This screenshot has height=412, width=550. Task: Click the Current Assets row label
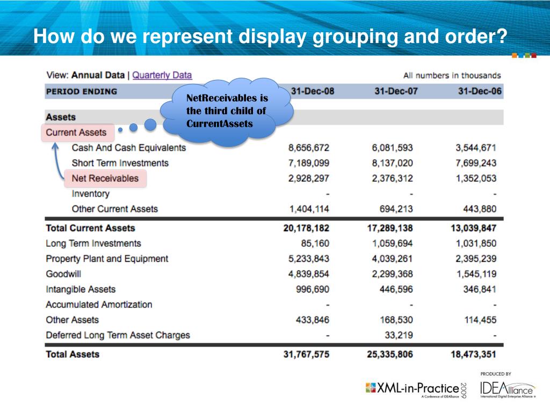[x=76, y=133]
